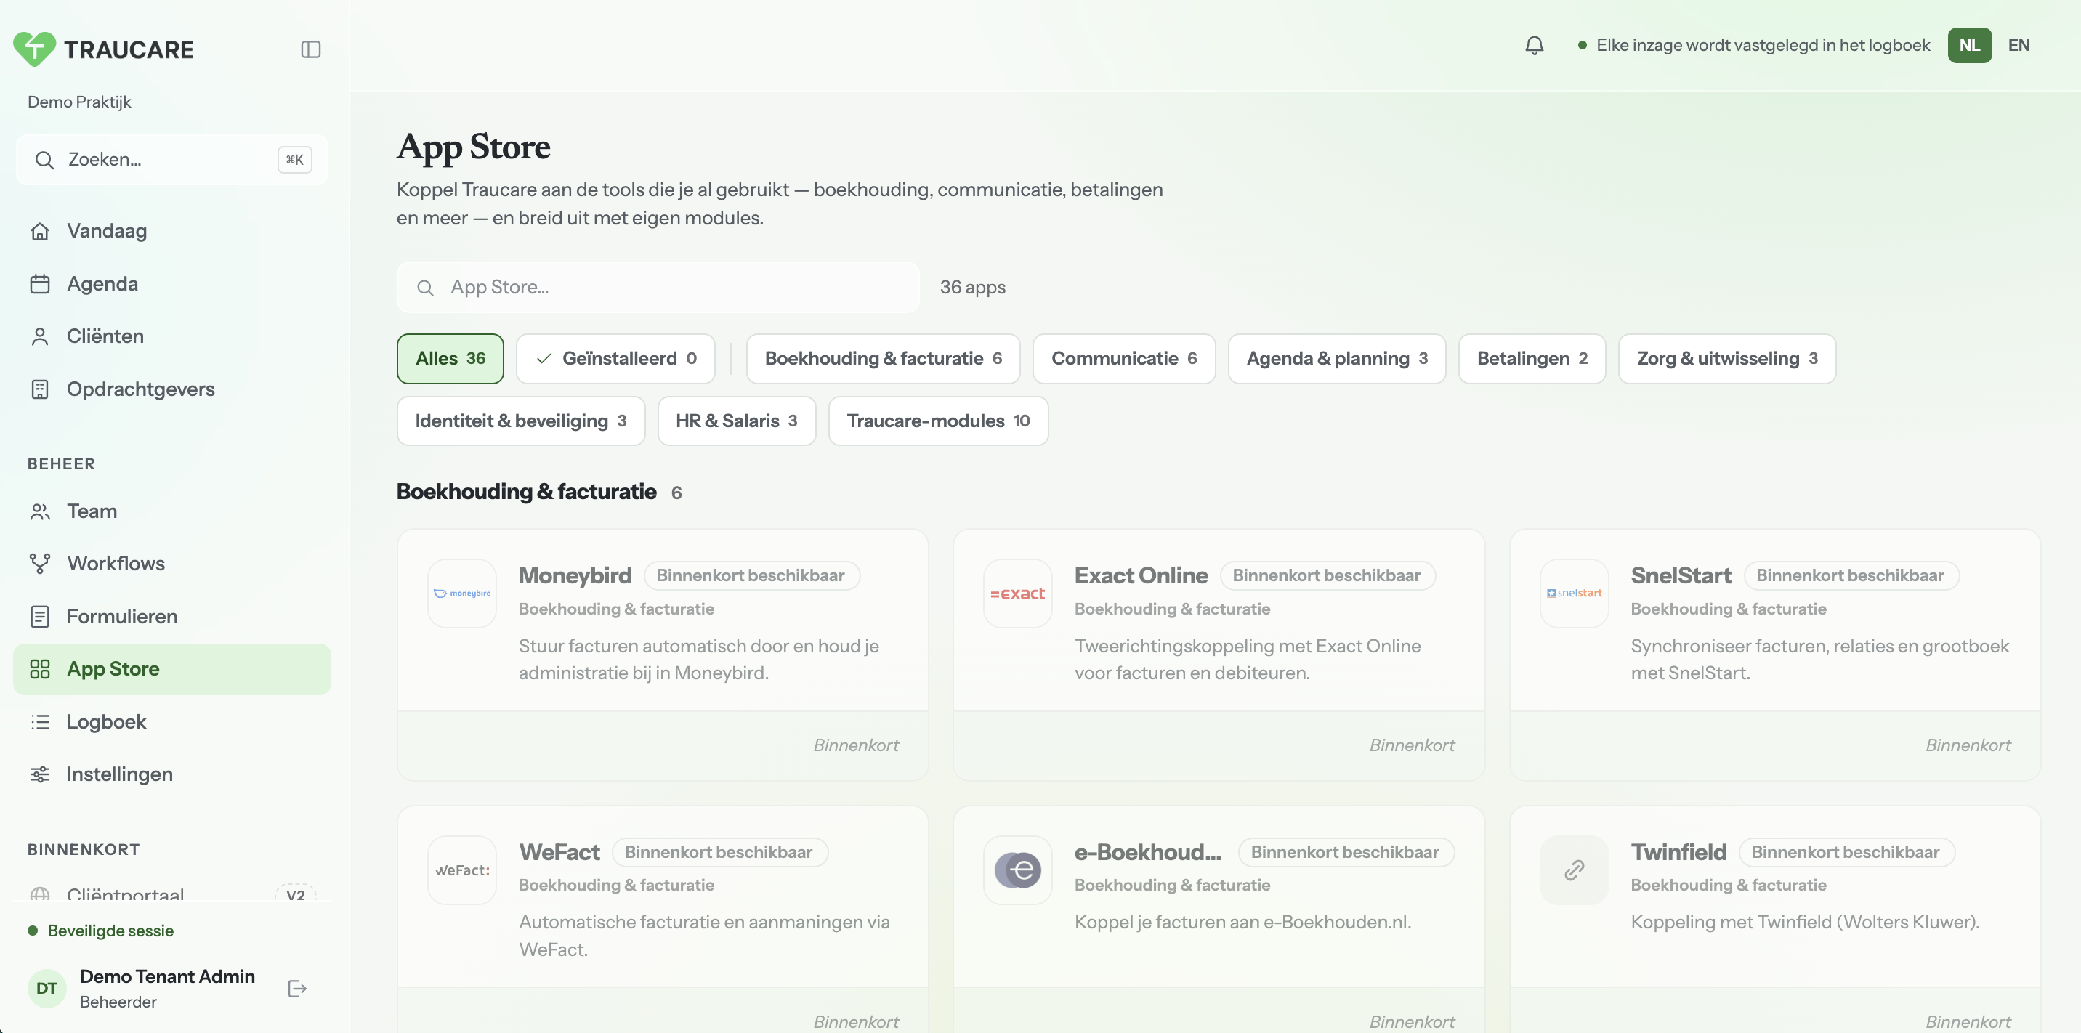Filter by Traucare-modules
Viewport: 2081px width, 1033px height.
tap(938, 421)
